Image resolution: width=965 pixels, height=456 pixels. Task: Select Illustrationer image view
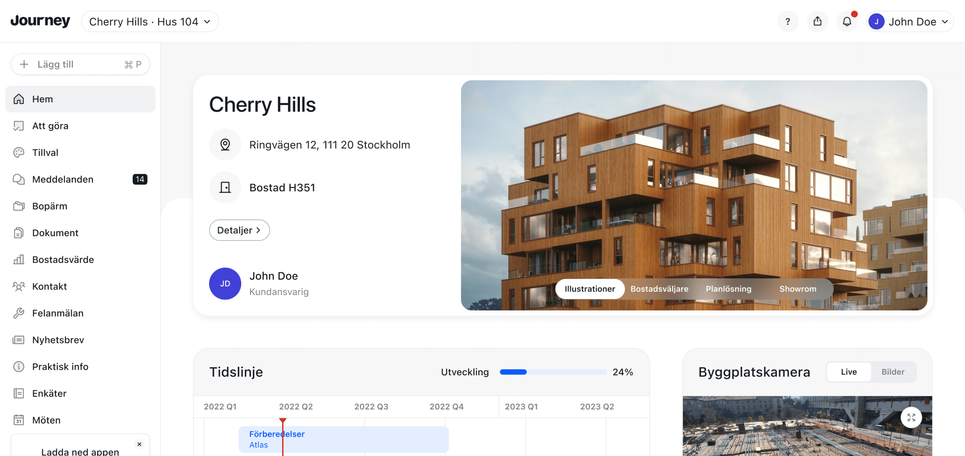(589, 289)
